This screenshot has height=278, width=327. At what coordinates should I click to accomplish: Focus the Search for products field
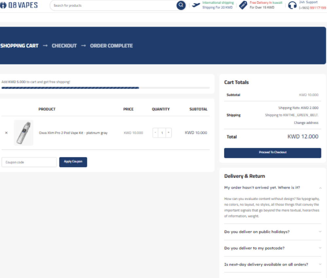(114, 6)
